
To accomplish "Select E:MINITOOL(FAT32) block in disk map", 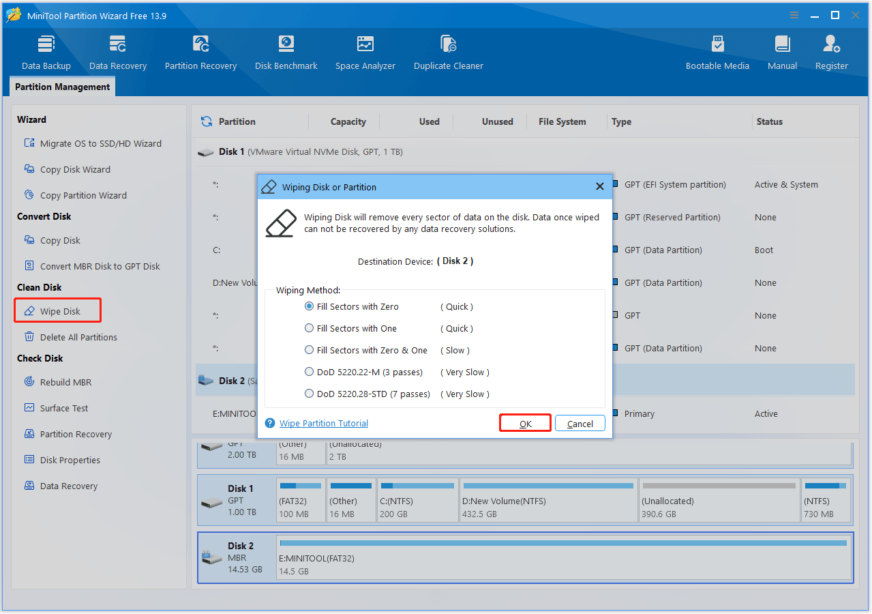I will pyautogui.click(x=564, y=557).
